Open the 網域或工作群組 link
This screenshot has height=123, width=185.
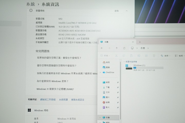click(48, 99)
